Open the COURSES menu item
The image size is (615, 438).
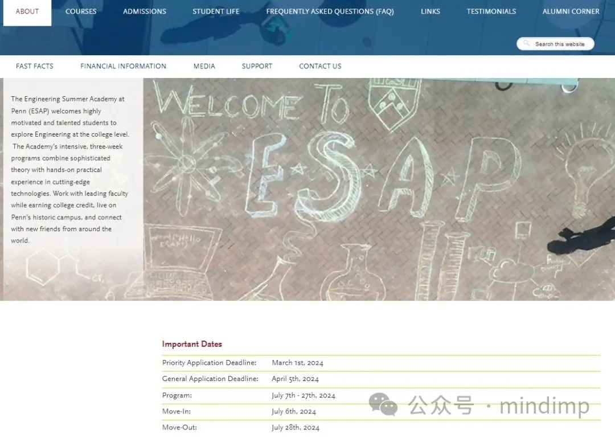point(81,12)
